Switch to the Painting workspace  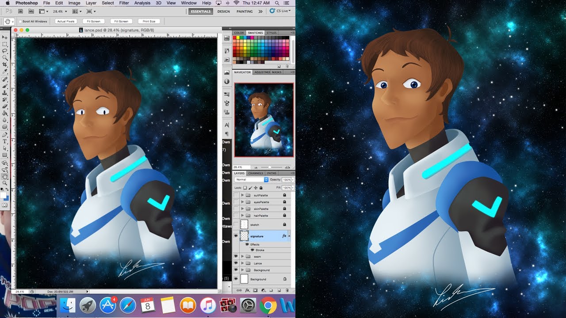click(245, 11)
